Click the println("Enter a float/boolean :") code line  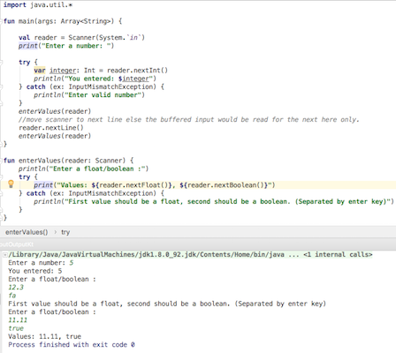coord(83,169)
